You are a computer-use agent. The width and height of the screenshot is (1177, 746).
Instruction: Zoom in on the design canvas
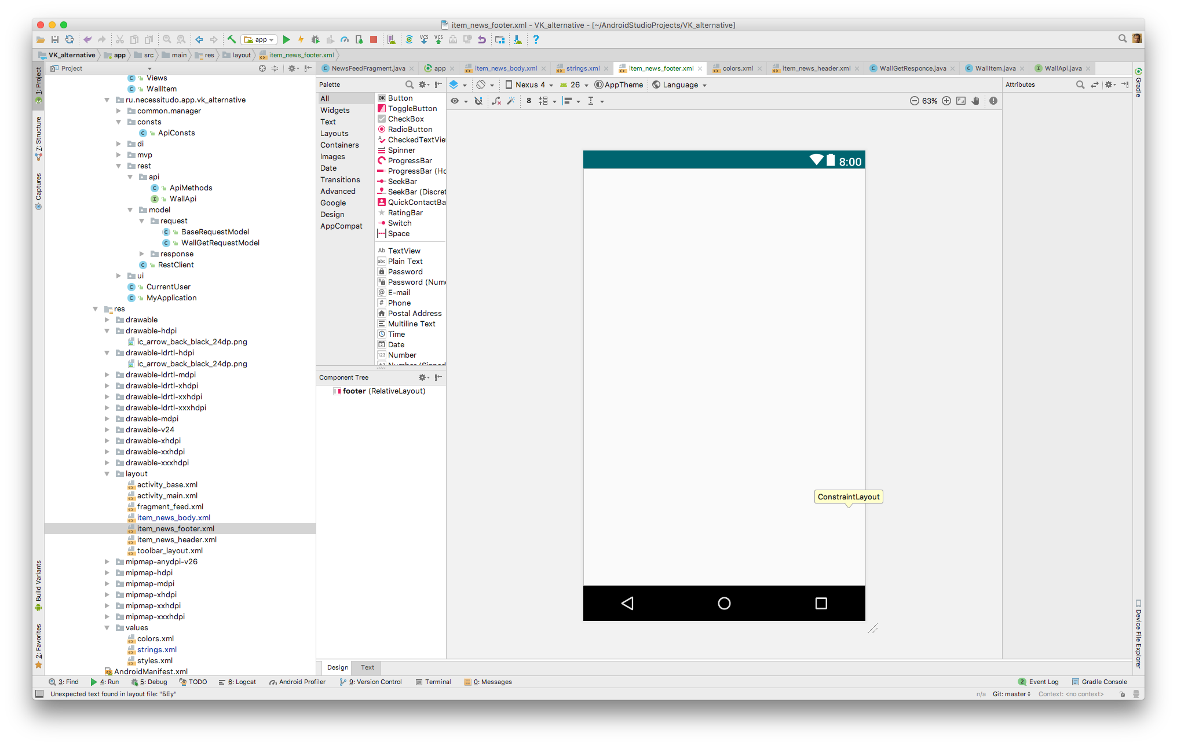(x=946, y=101)
